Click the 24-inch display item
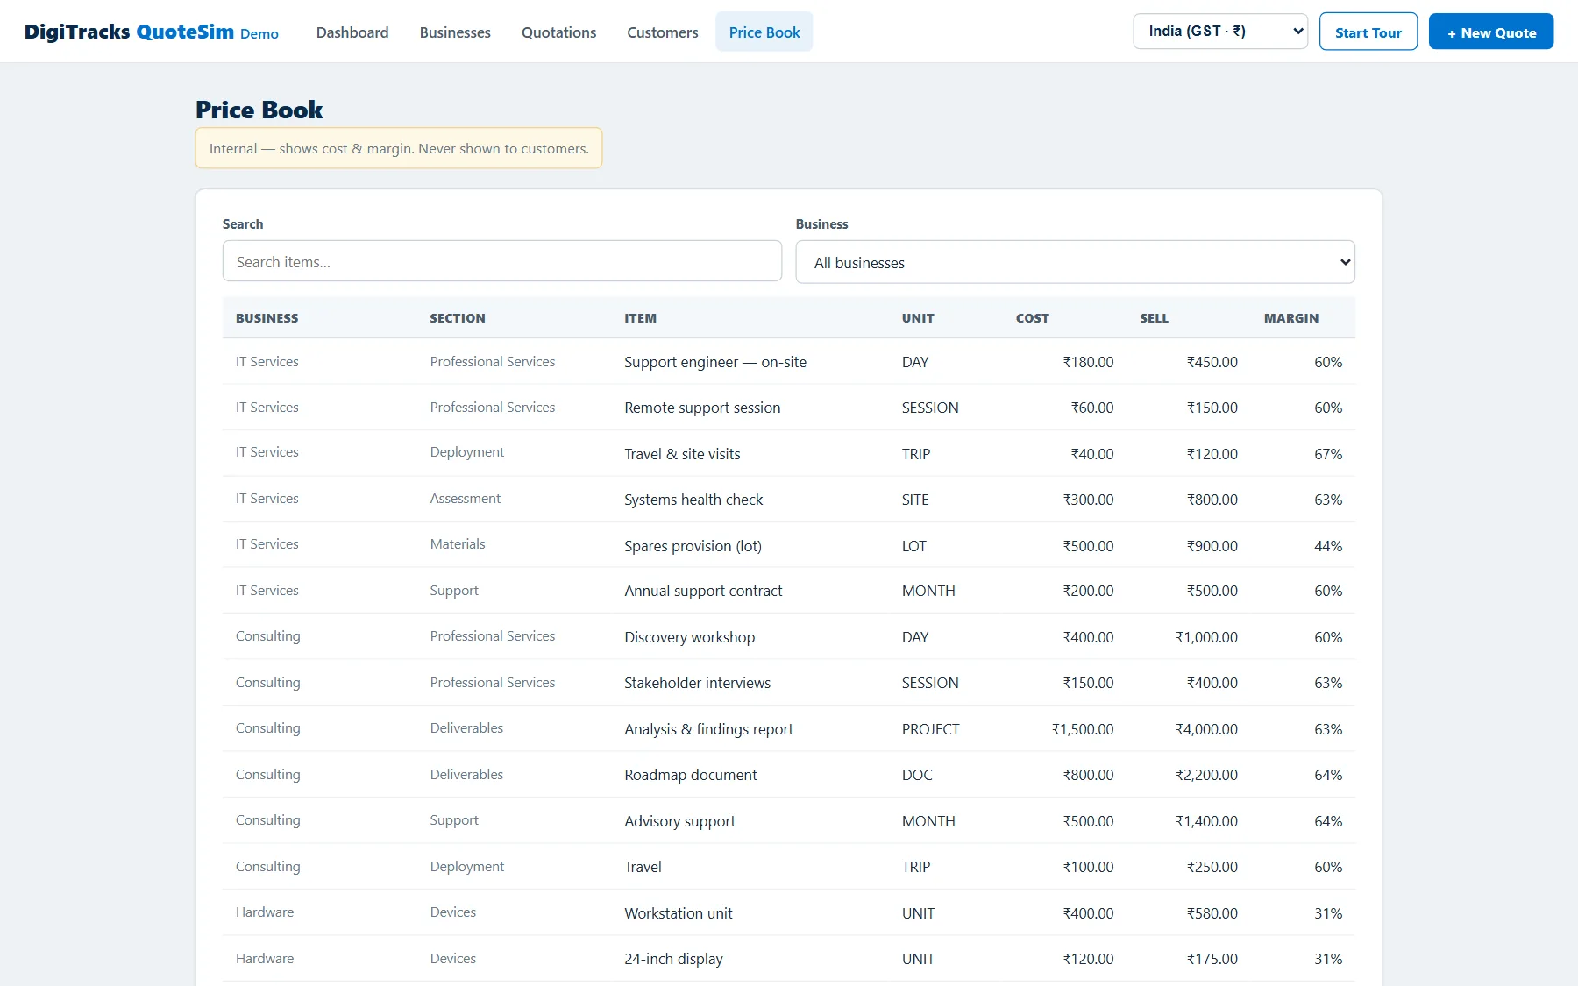1578x986 pixels. click(673, 959)
